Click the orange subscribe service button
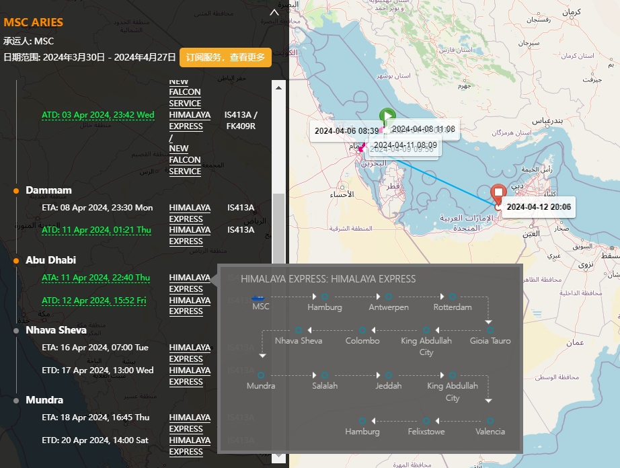Screen dimensions: 620x468 click(x=225, y=57)
